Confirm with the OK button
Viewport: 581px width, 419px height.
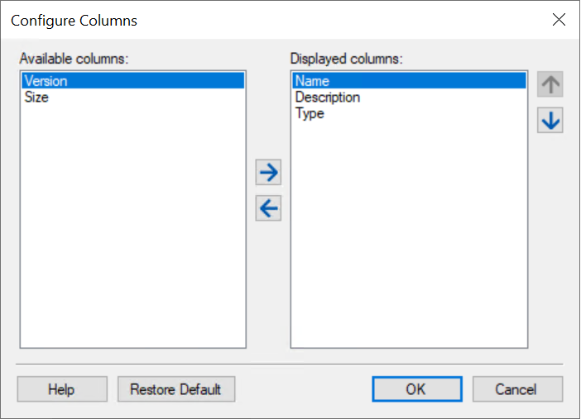[416, 389]
